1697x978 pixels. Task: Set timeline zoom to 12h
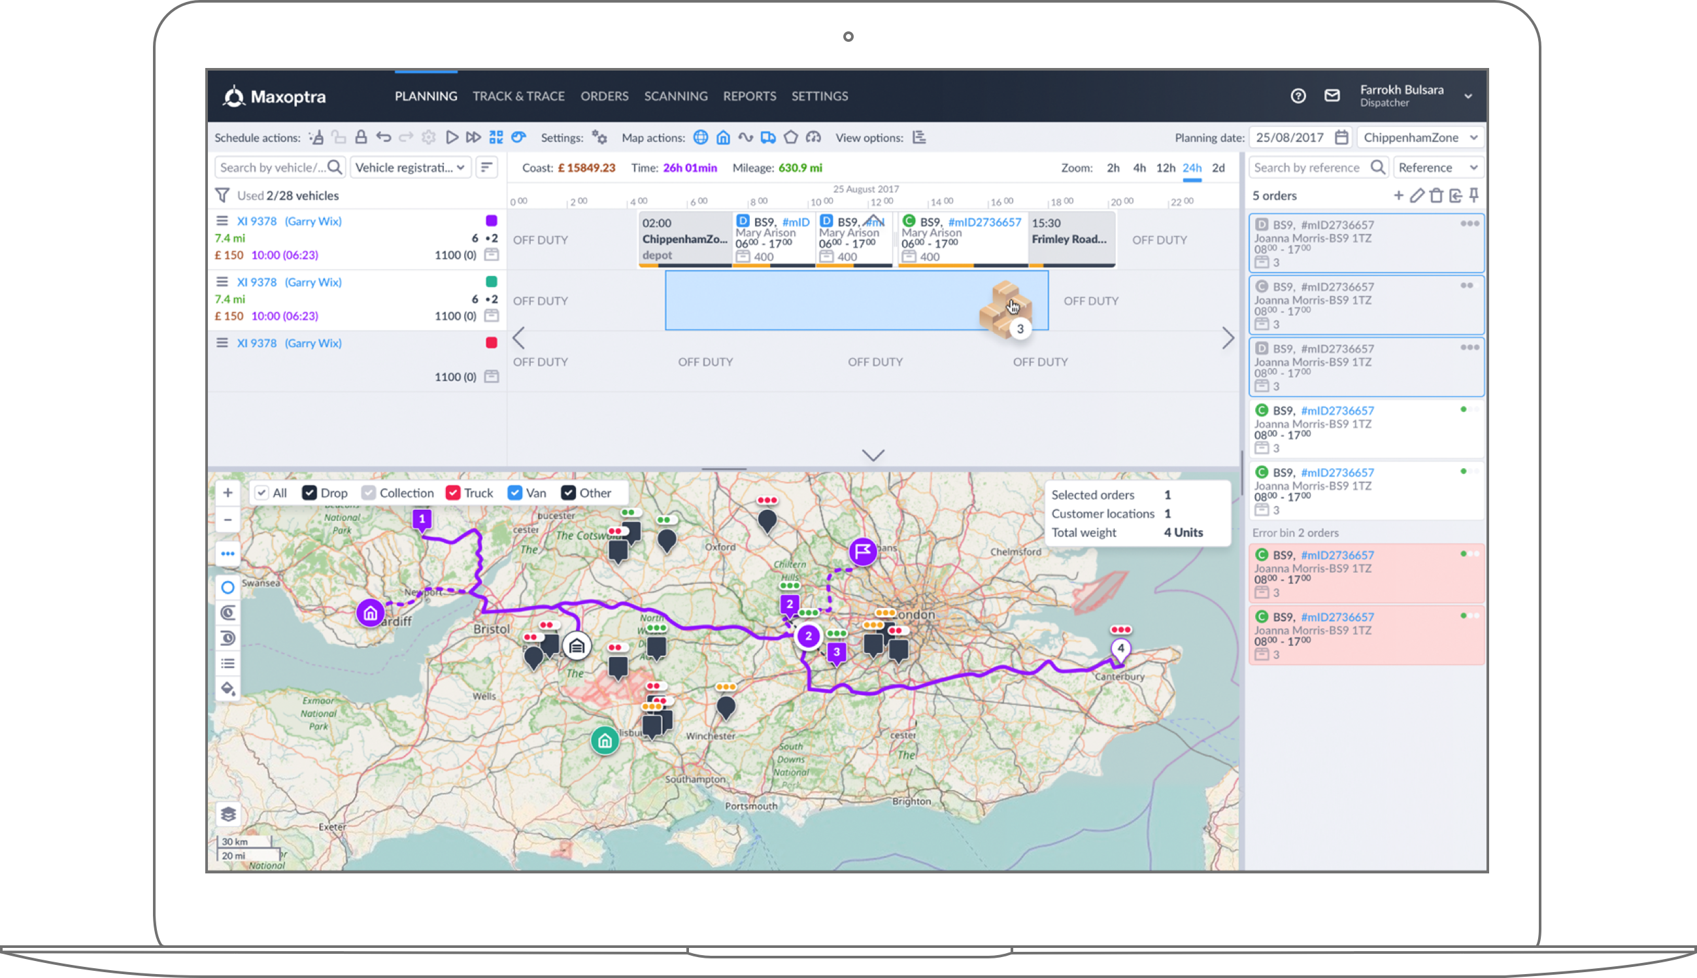[x=1165, y=167]
